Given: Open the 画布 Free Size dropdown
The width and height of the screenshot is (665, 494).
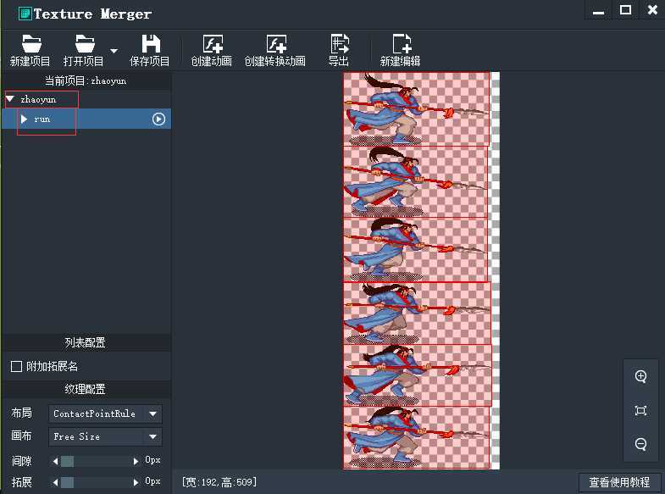Looking at the screenshot, I should (105, 436).
